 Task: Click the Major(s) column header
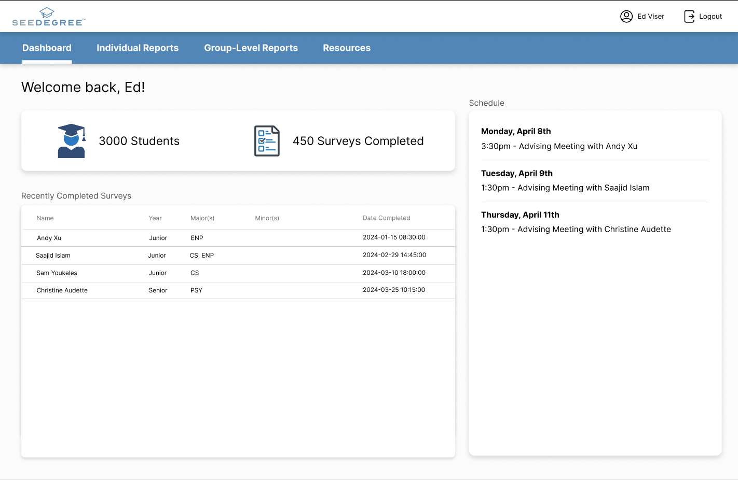[202, 218]
